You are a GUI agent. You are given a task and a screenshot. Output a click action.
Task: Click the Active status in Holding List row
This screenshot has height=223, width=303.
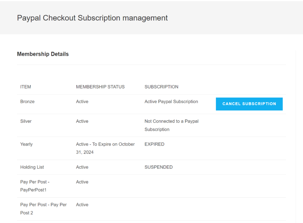pyautogui.click(x=82, y=167)
